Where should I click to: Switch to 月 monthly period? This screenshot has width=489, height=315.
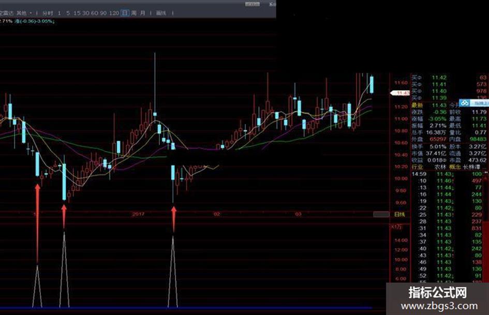142,13
